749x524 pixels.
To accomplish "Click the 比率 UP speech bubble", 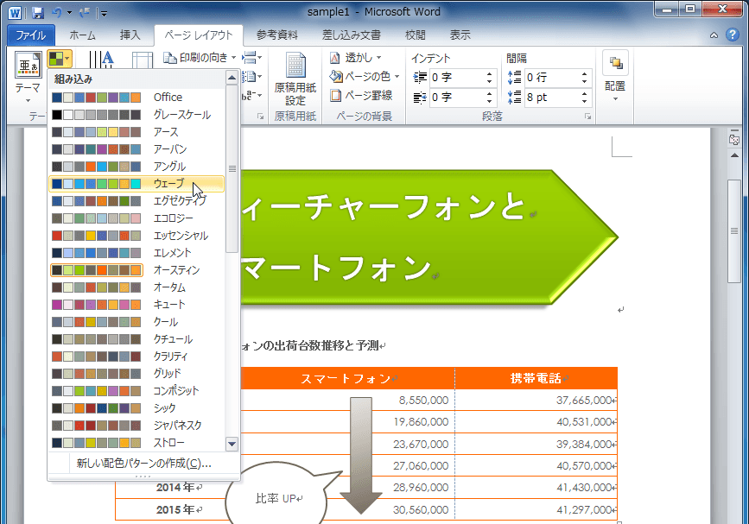I will click(x=278, y=498).
